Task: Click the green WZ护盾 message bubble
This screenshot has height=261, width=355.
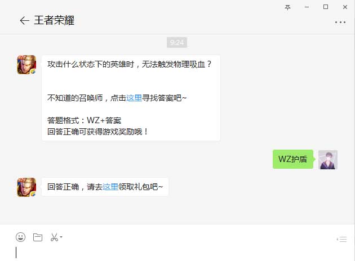Action: [293, 159]
